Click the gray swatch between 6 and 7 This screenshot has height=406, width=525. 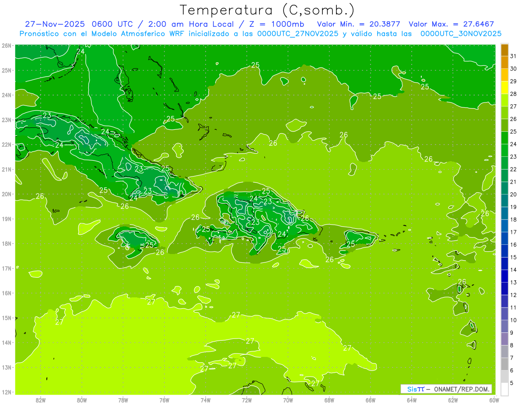pyautogui.click(x=504, y=364)
